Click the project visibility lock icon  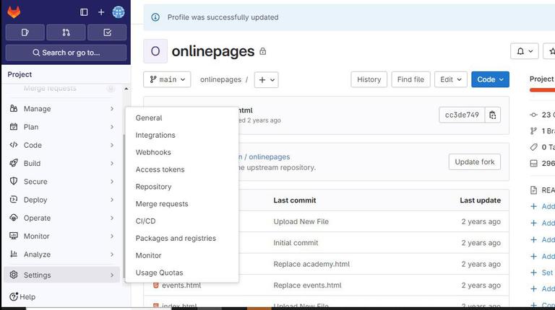point(262,52)
